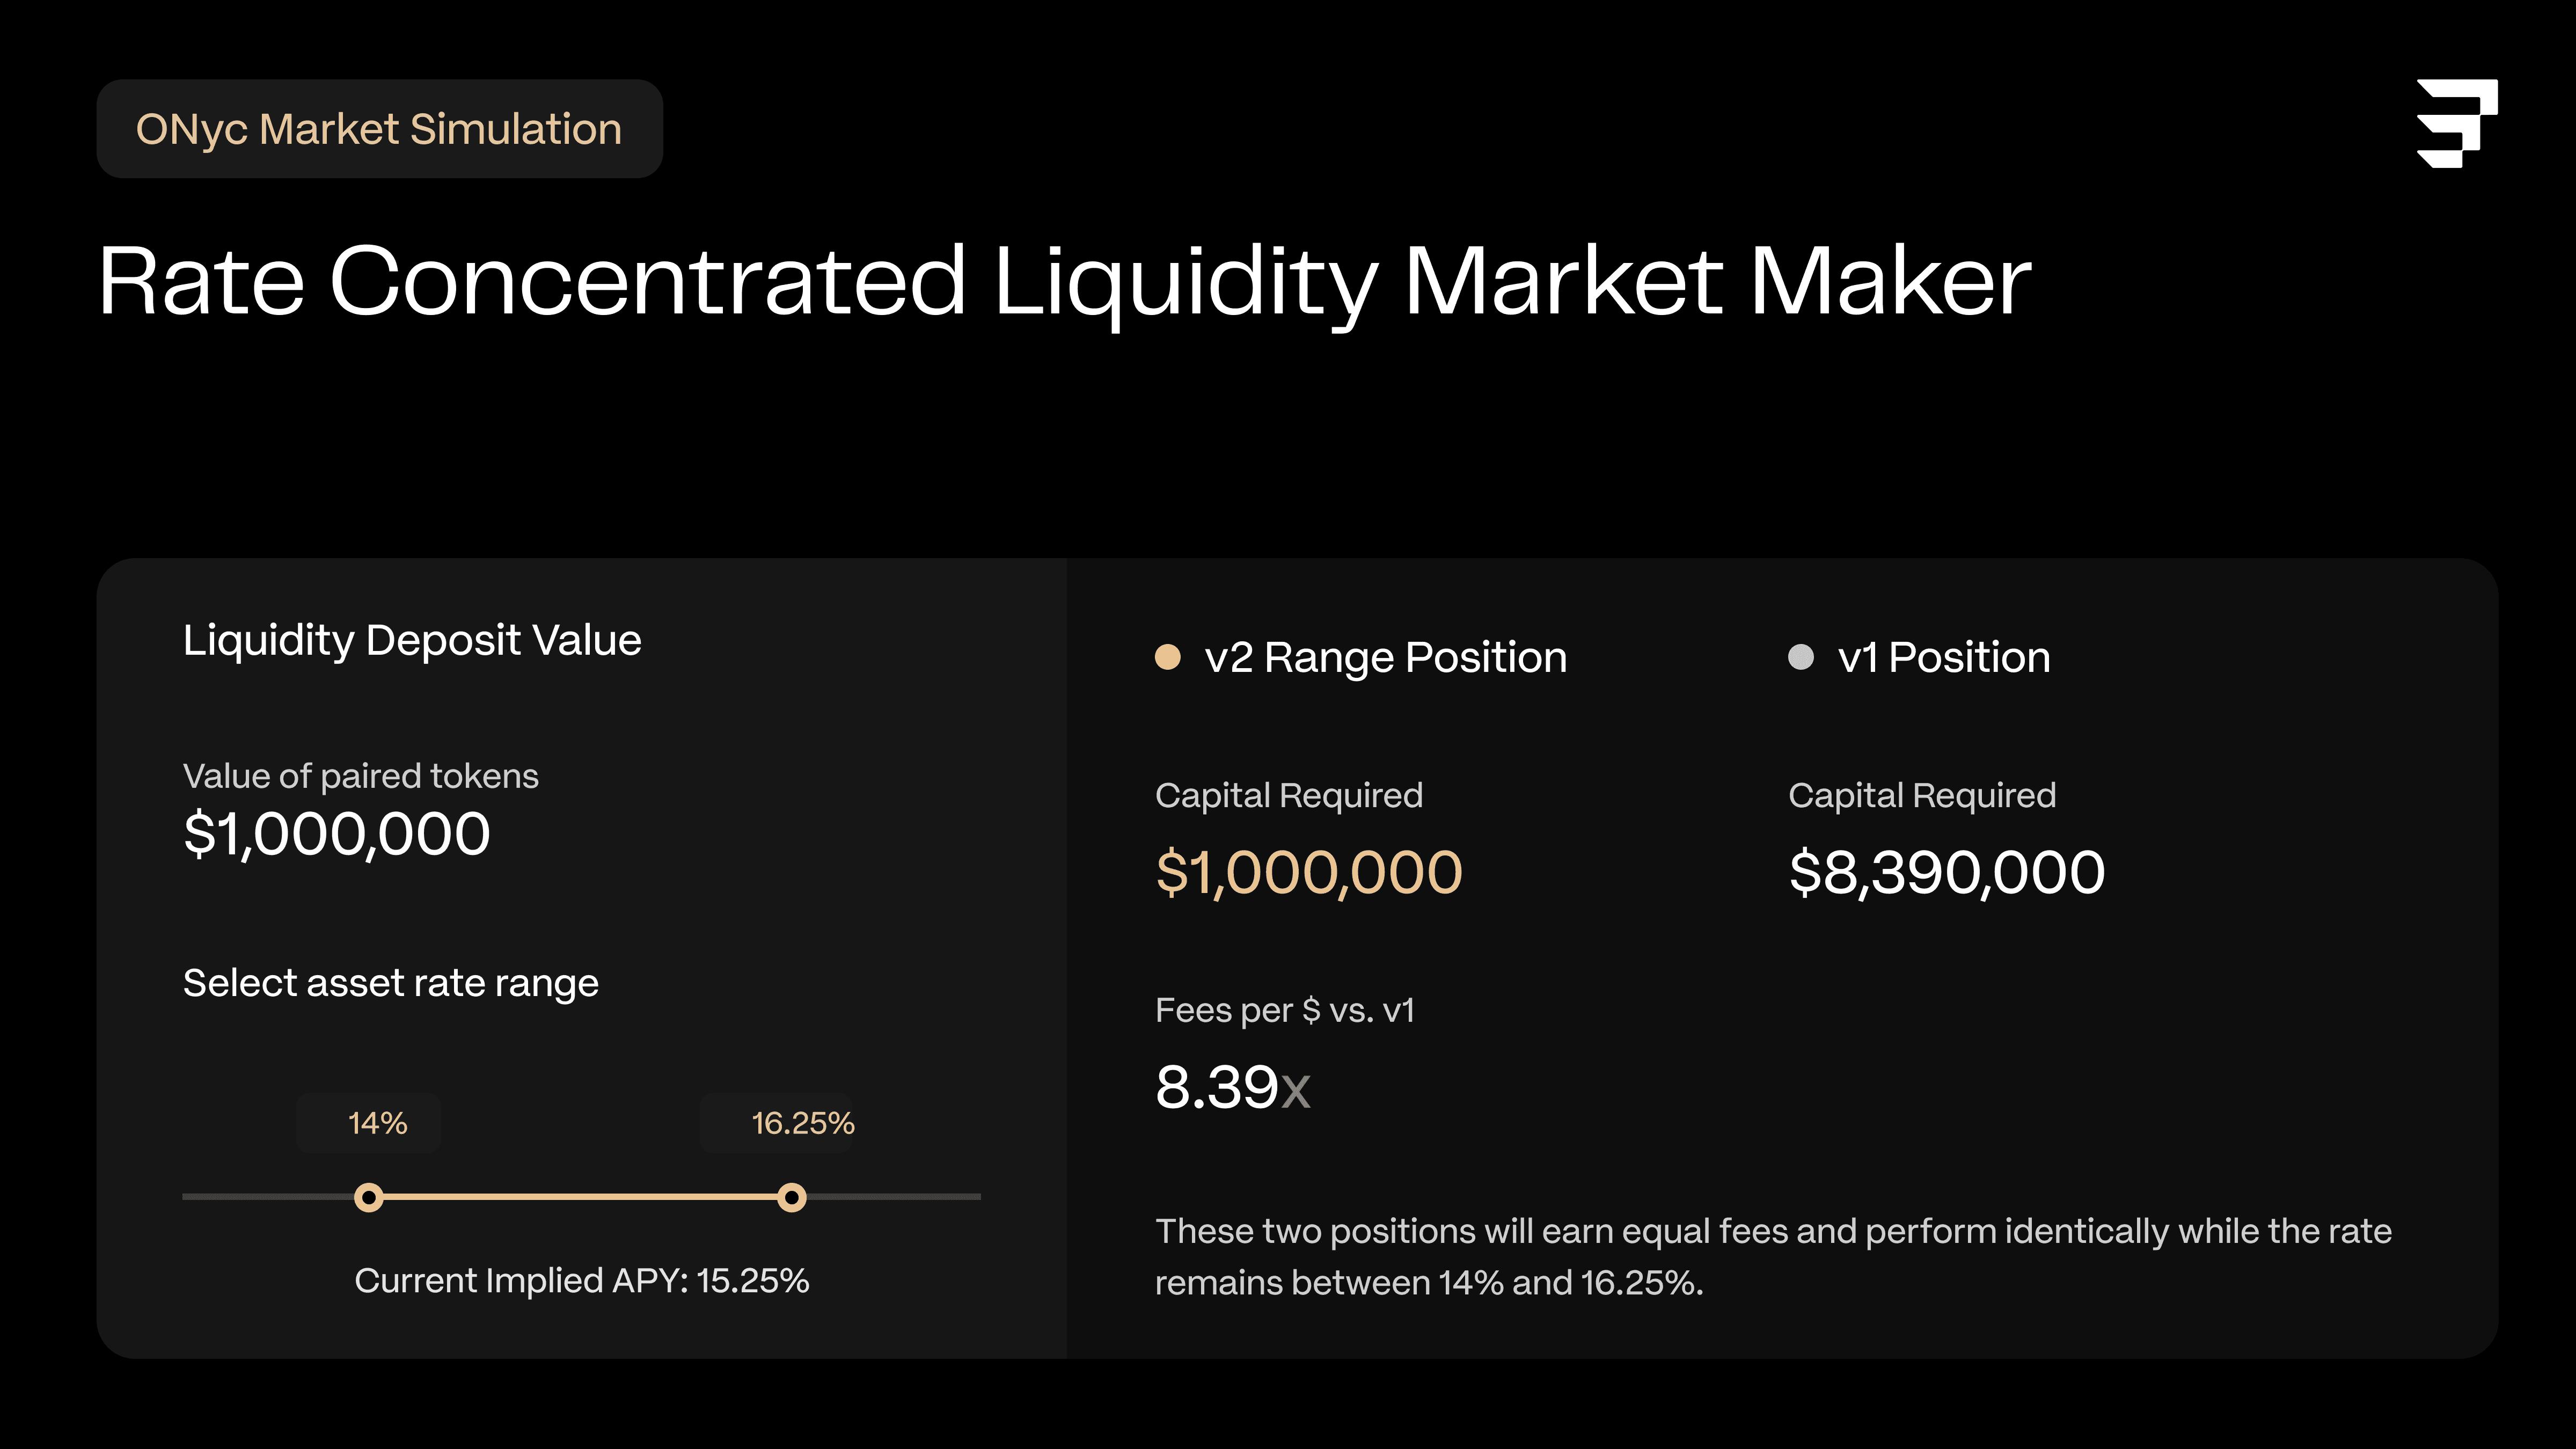Select the v1 Position label

(1943, 657)
